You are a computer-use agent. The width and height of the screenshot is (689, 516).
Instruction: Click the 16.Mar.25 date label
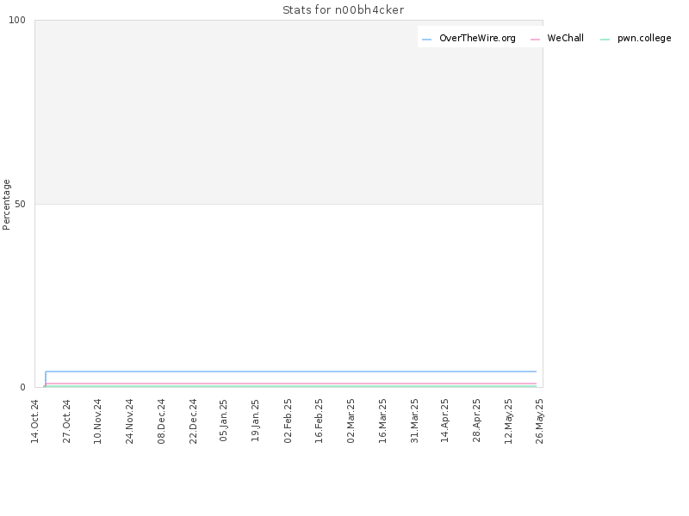point(382,421)
